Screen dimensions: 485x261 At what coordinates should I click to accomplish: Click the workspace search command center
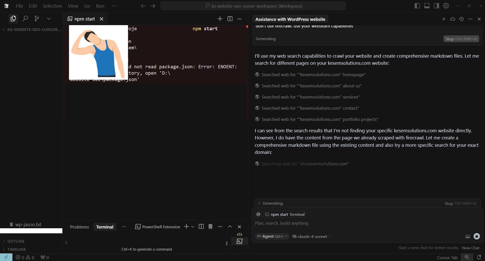tap(253, 6)
